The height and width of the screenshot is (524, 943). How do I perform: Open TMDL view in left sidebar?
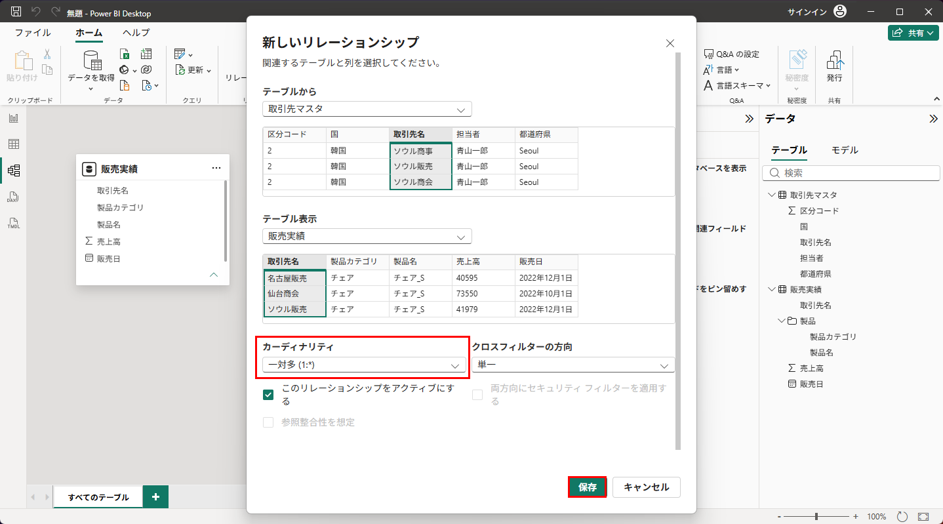click(x=13, y=223)
